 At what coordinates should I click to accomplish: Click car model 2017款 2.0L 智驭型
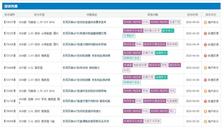pyautogui.click(x=31, y=68)
